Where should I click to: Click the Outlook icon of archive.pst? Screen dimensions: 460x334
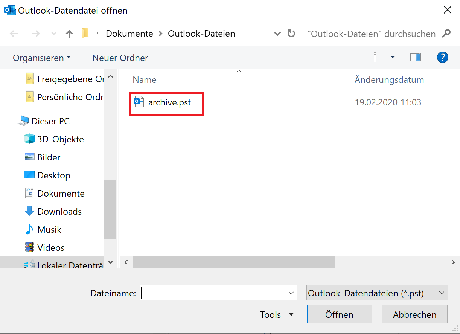point(139,102)
